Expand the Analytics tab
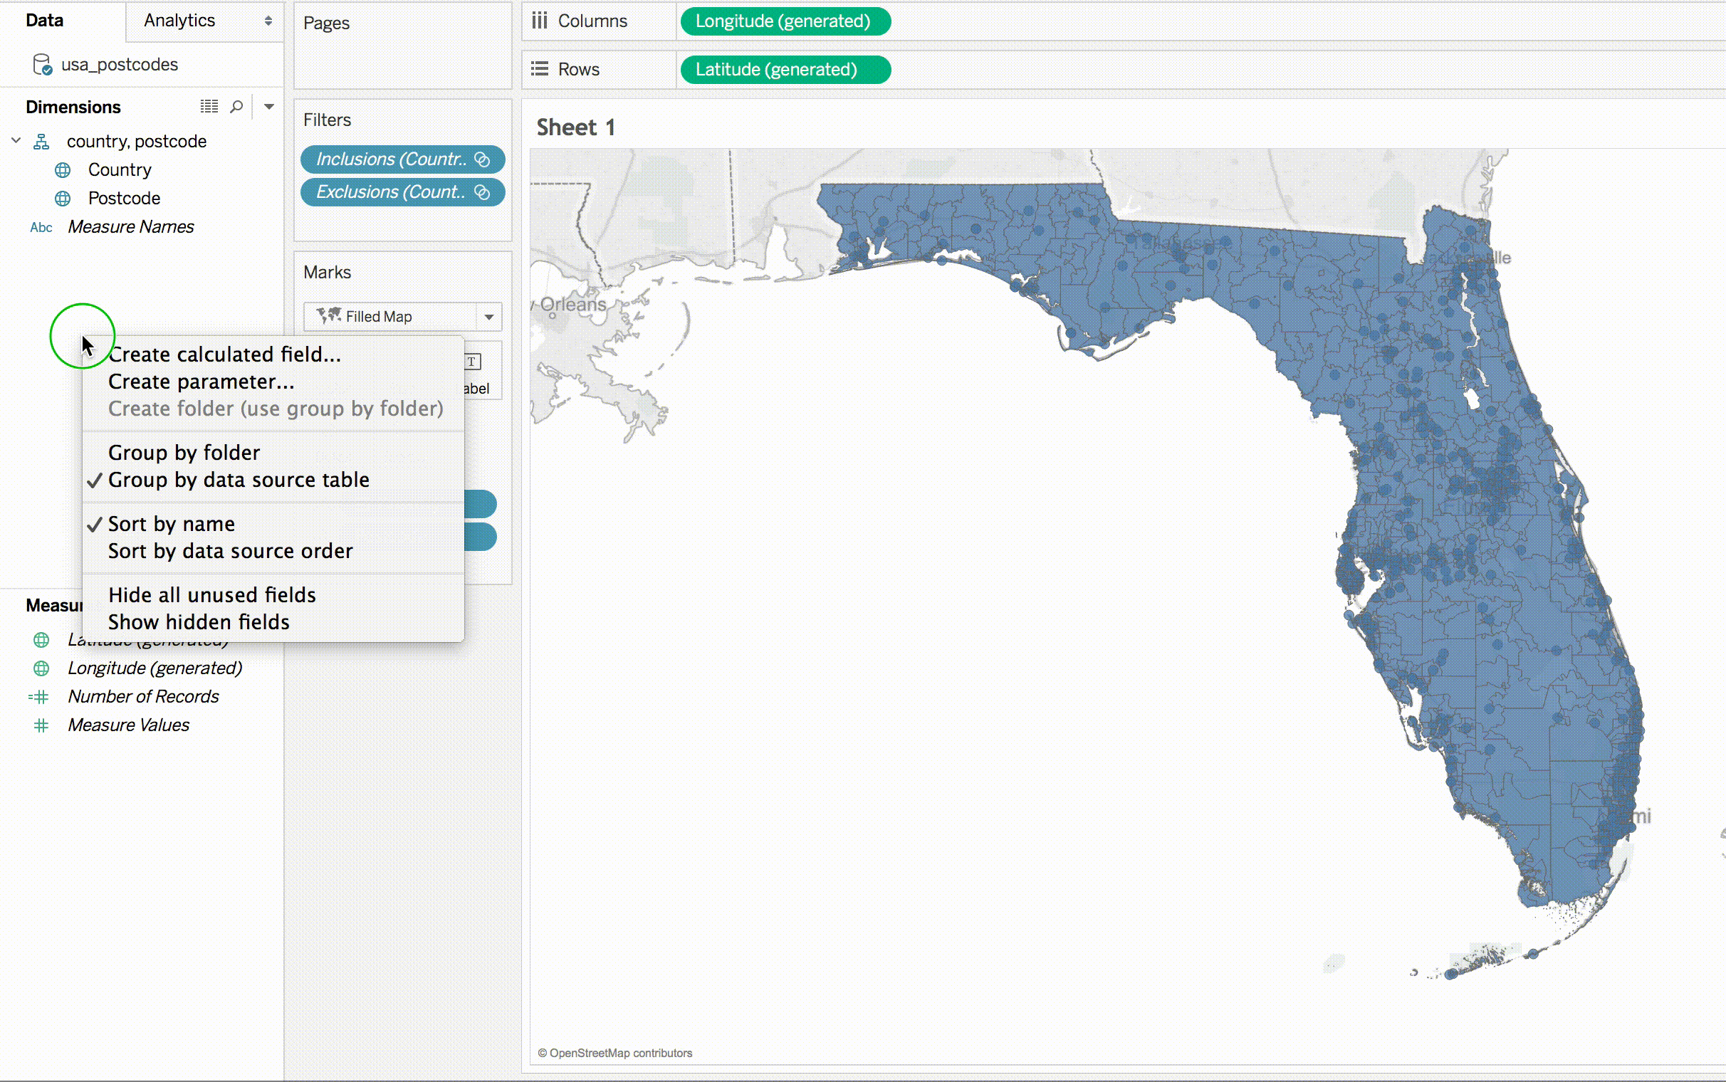The width and height of the screenshot is (1726, 1082). pyautogui.click(x=179, y=20)
